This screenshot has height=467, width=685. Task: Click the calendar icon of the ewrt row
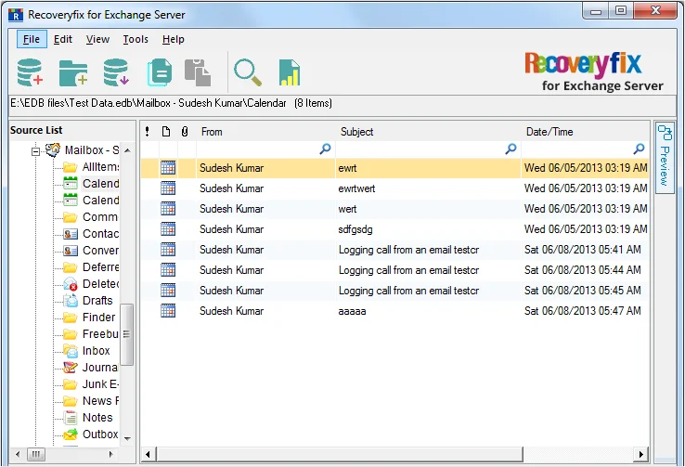168,168
